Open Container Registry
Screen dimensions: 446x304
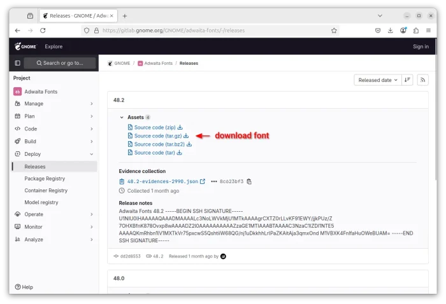tap(46, 190)
